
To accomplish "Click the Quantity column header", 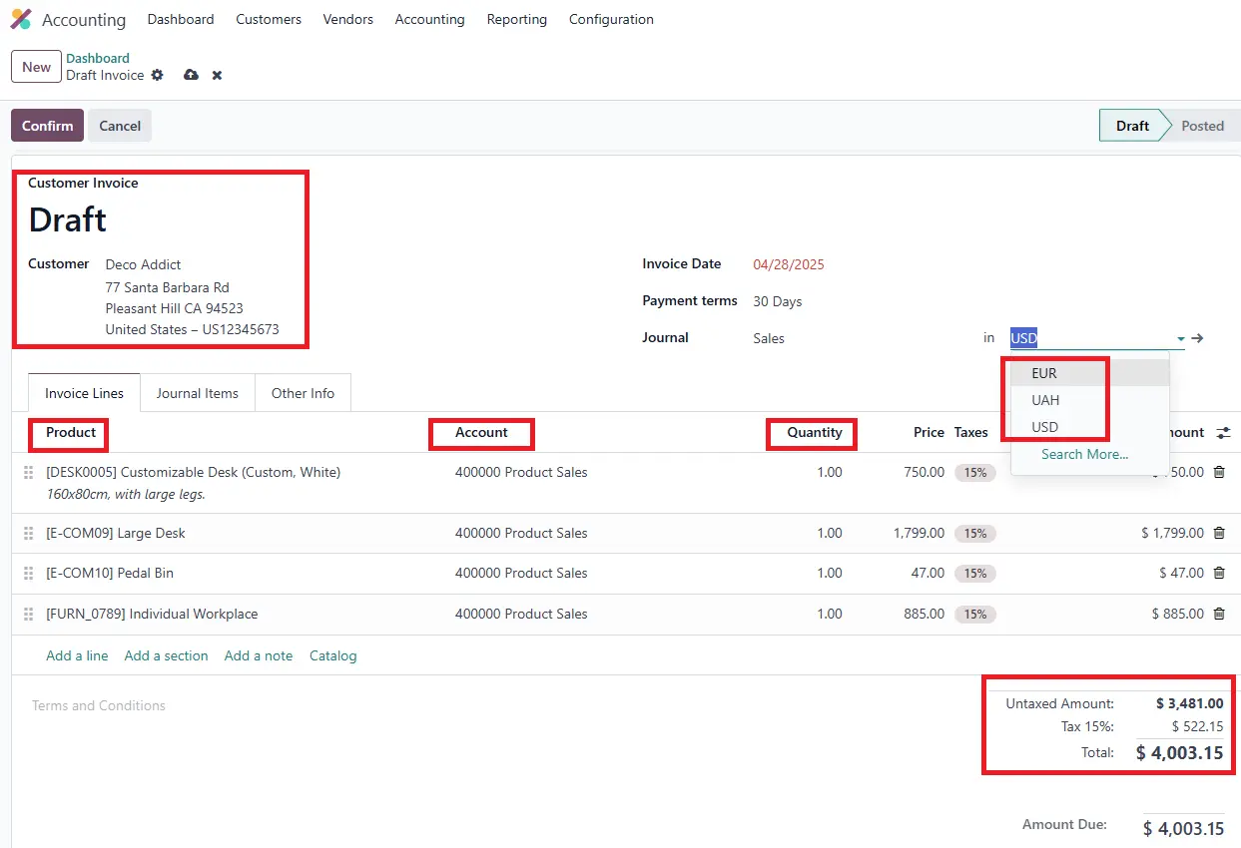I will click(815, 432).
